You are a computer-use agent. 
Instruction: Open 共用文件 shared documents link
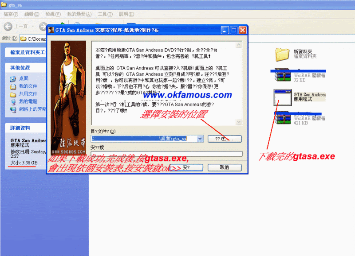coord(28,94)
